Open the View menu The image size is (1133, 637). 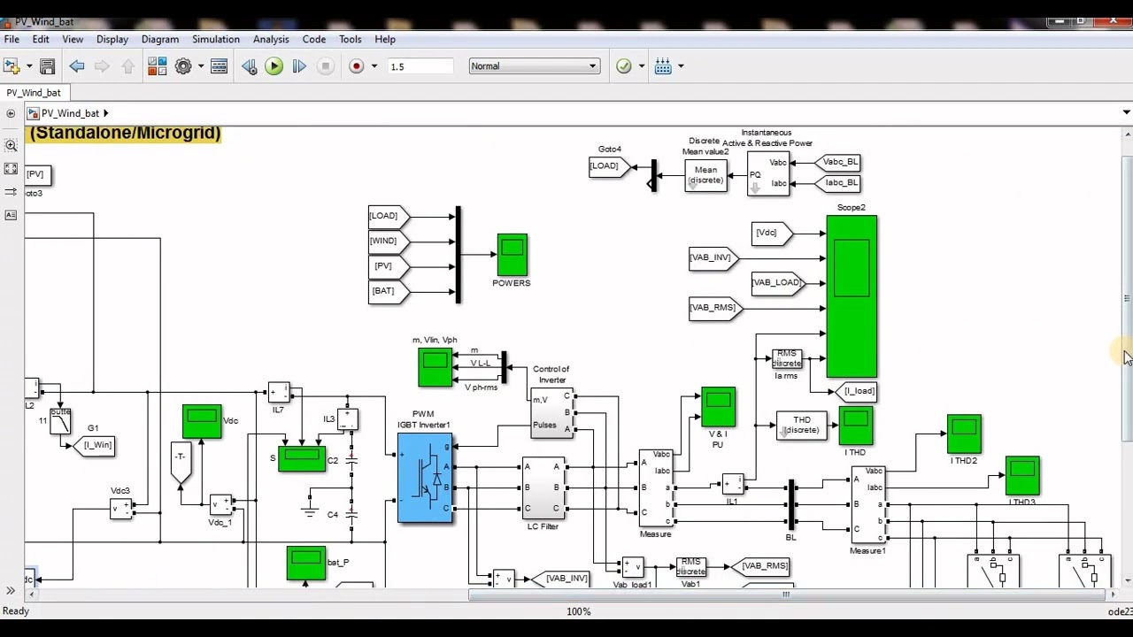73,39
